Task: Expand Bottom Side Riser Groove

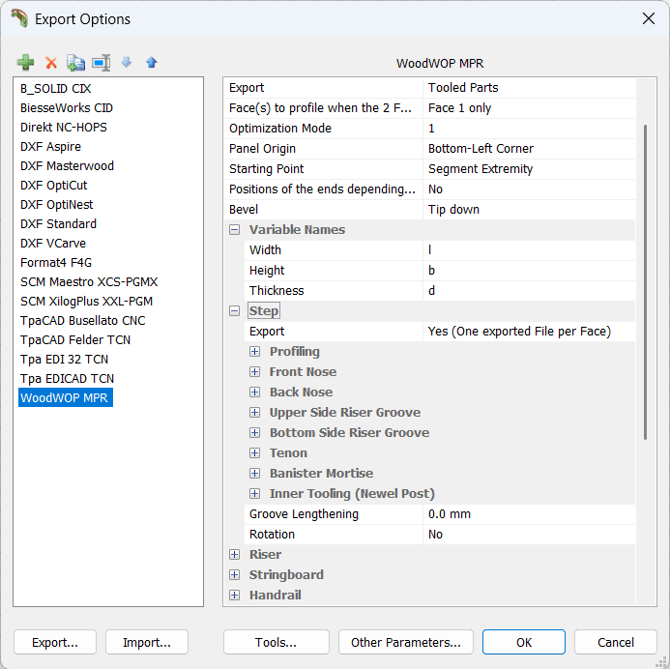Action: coord(254,433)
